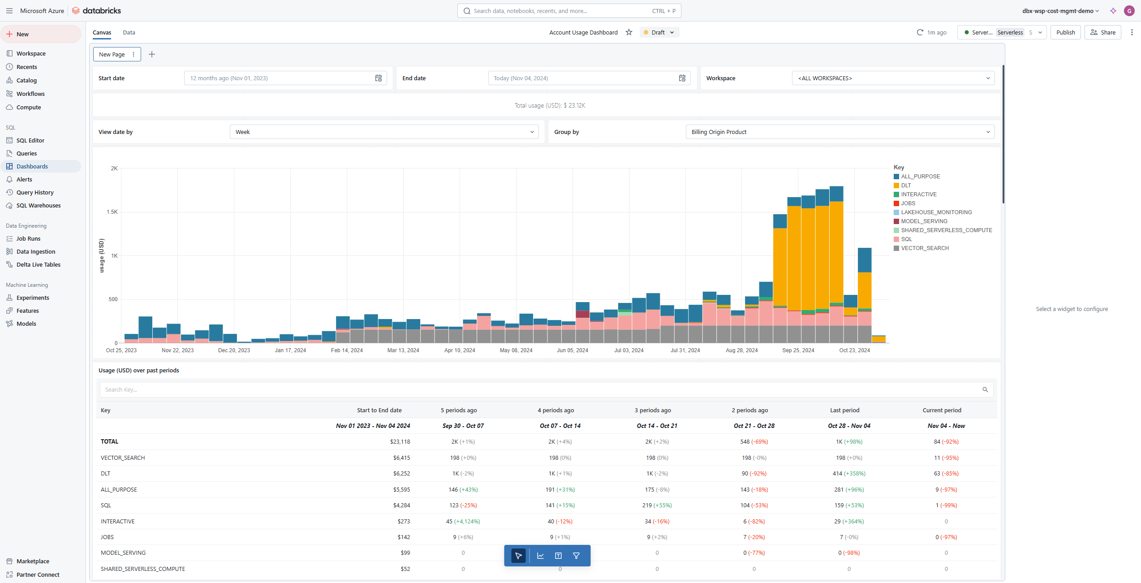Click the Job Runs icon
The image size is (1141, 583).
9,238
